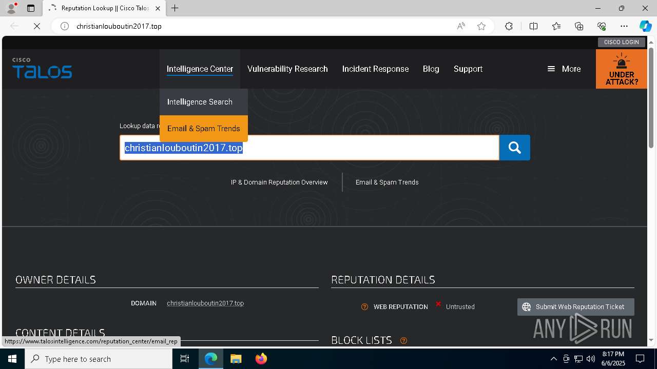657x369 pixels.
Task: Open Firefox taskbar icon
Action: click(x=261, y=359)
